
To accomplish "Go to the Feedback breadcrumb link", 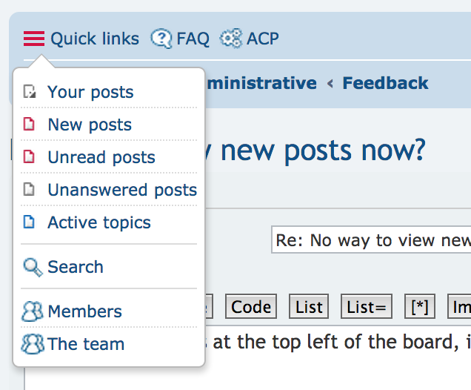I will pos(385,83).
